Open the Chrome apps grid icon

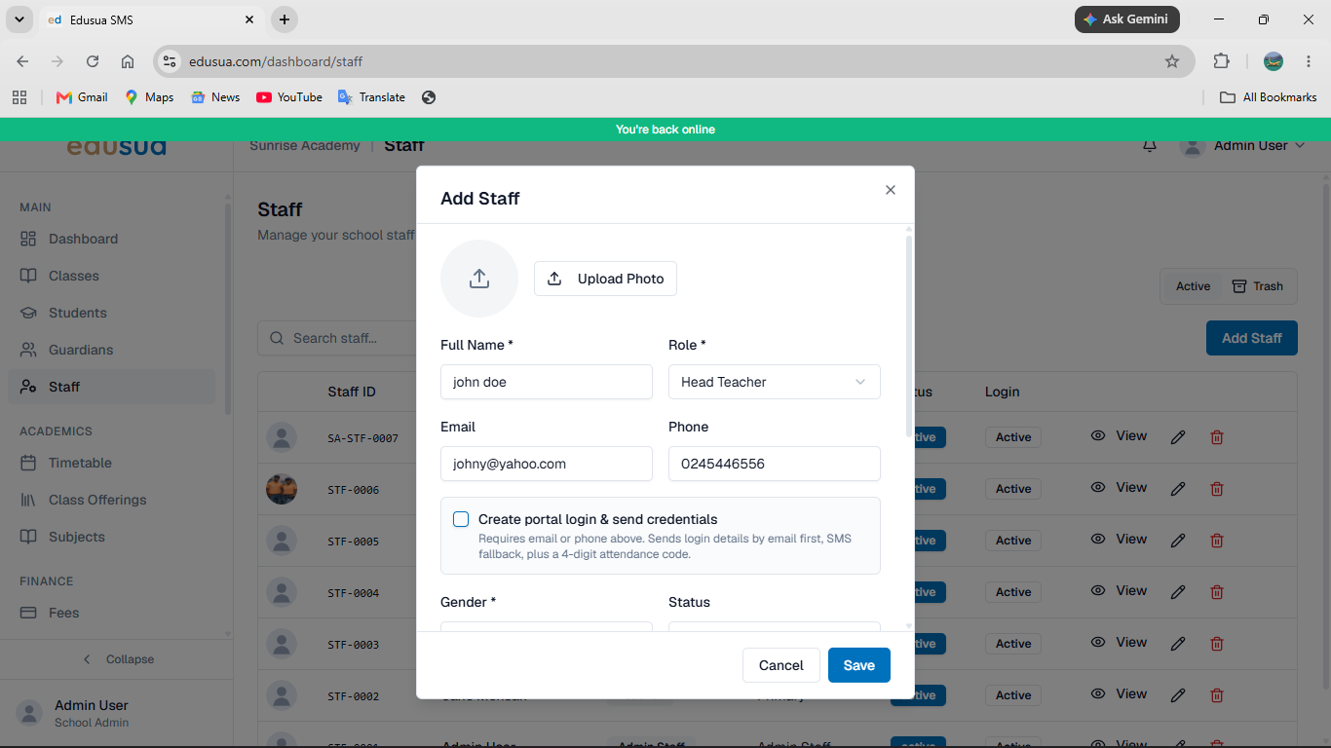click(19, 97)
